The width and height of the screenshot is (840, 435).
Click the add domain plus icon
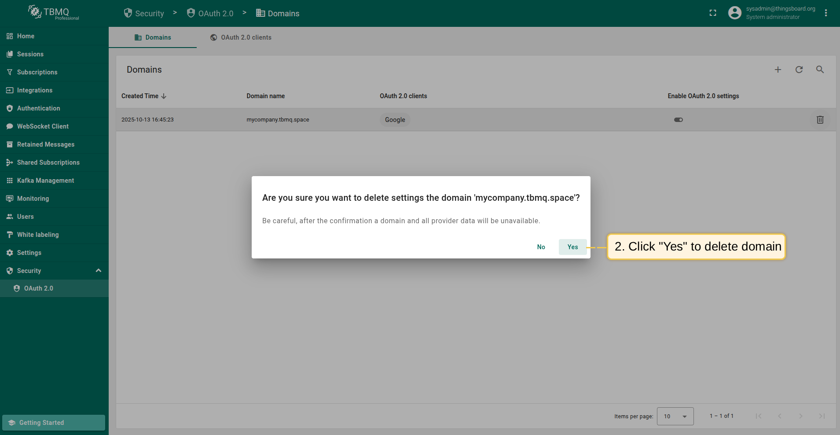click(778, 70)
